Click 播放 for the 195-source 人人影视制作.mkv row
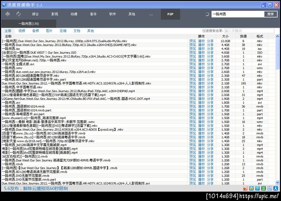The image size is (281, 201). pos(201,83)
